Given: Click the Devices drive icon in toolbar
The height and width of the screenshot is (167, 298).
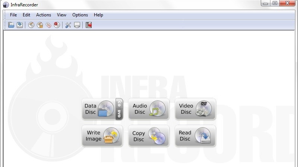Looking at the screenshot, I should 77,25.
